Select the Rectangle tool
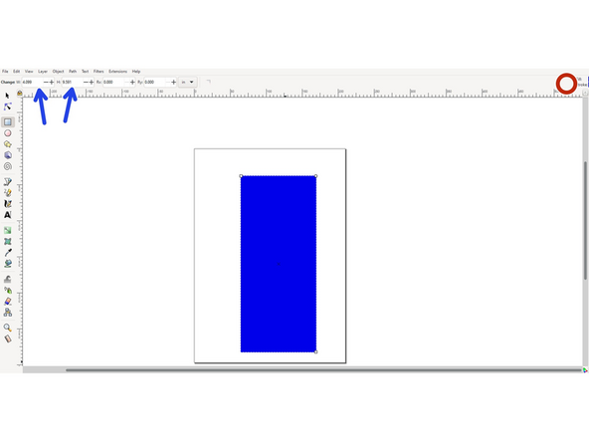The width and height of the screenshot is (589, 442). point(8,121)
